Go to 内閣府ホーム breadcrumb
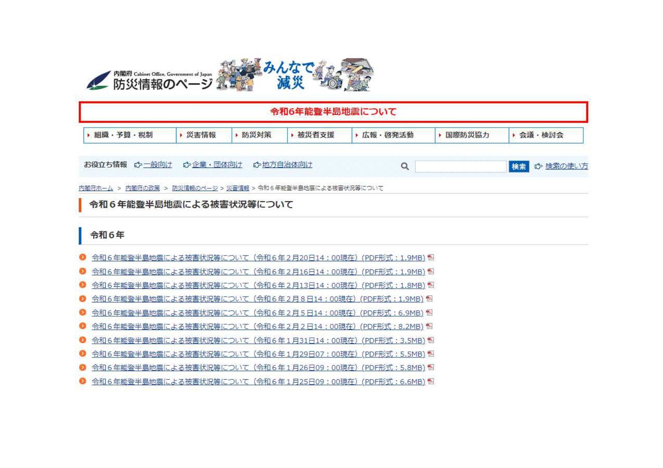The height and width of the screenshot is (468, 663). (x=96, y=188)
